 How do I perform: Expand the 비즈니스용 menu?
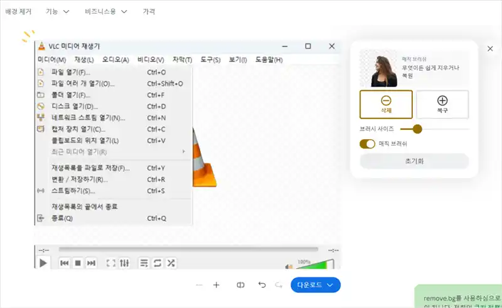pos(105,11)
